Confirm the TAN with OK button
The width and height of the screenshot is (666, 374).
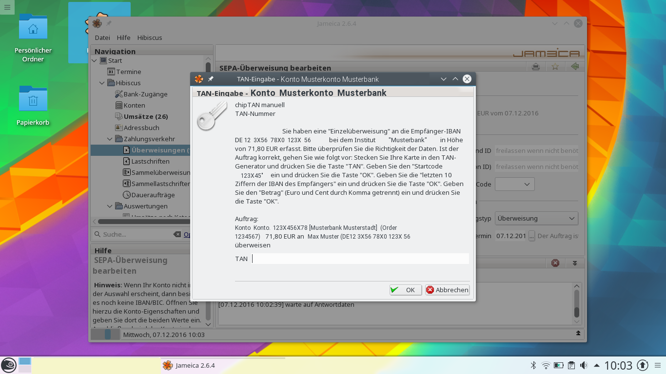pyautogui.click(x=406, y=290)
